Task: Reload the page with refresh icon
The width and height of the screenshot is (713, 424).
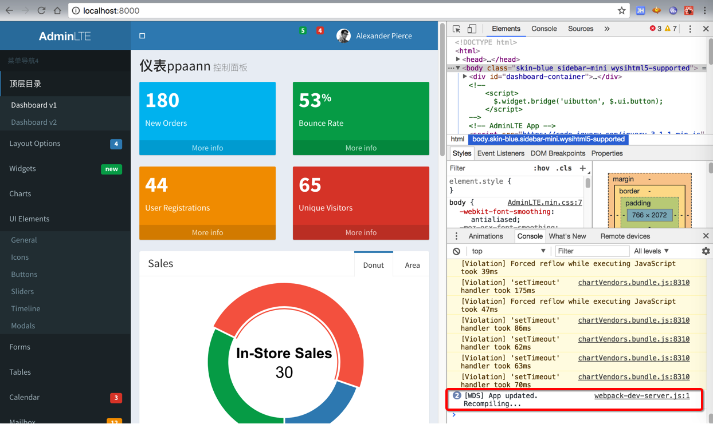Action: pyautogui.click(x=41, y=10)
